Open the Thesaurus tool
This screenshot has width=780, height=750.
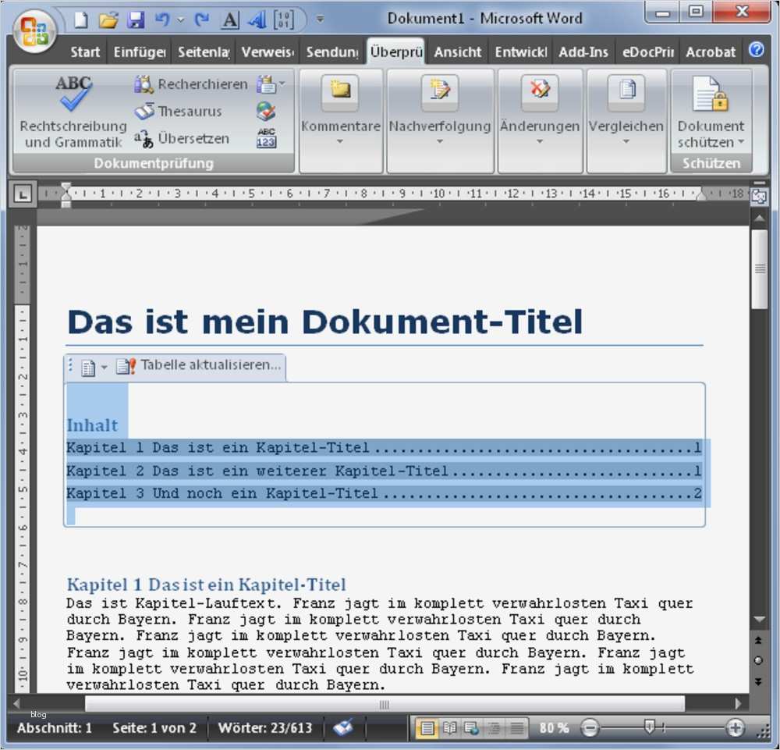(x=178, y=111)
